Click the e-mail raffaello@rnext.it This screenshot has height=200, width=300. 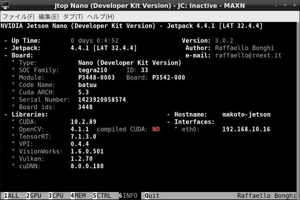click(x=248, y=55)
